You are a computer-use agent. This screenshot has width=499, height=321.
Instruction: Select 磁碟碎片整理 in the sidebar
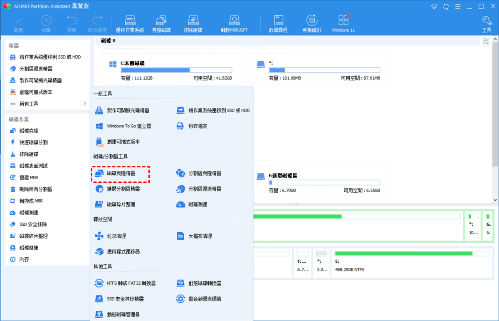coord(28,236)
